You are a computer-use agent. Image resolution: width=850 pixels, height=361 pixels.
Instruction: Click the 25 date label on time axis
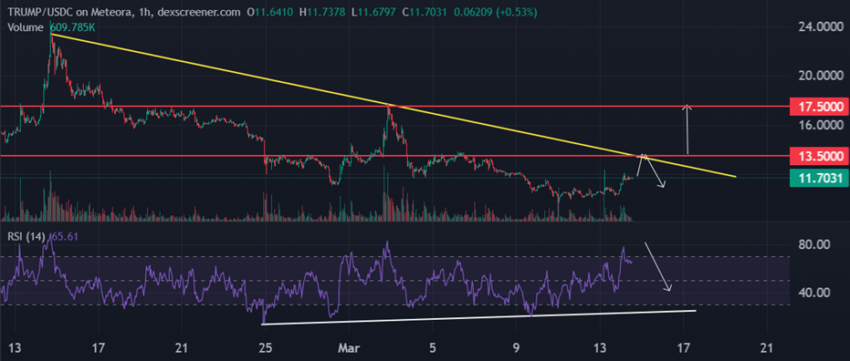point(266,347)
